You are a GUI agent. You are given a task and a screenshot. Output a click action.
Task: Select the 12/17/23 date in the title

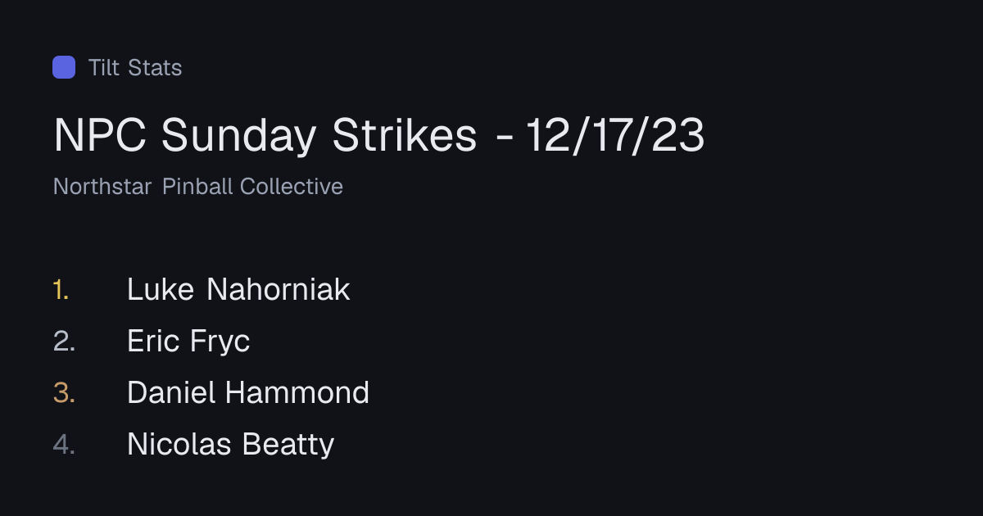click(615, 136)
